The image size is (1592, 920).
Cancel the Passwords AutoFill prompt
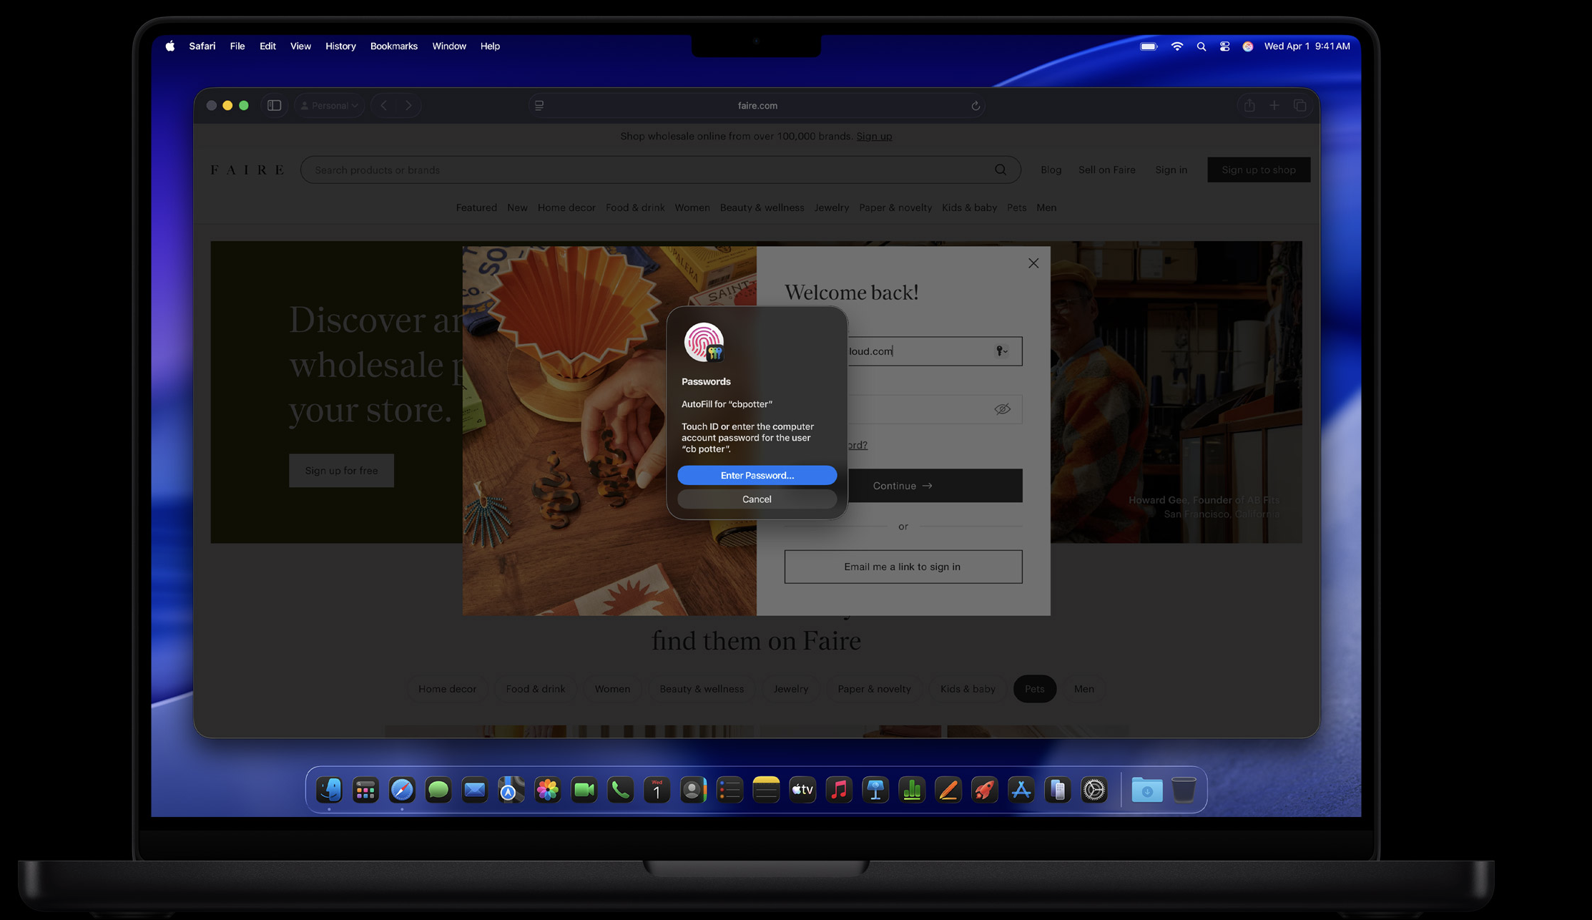tap(757, 499)
